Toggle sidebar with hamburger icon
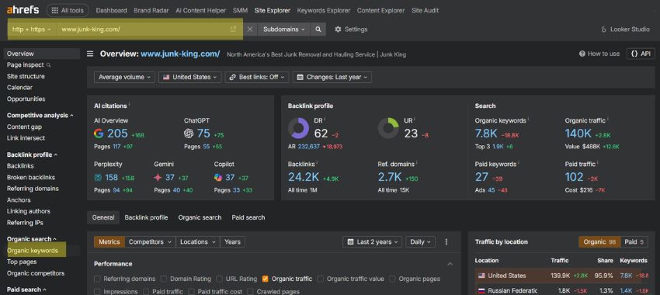 click(x=90, y=54)
